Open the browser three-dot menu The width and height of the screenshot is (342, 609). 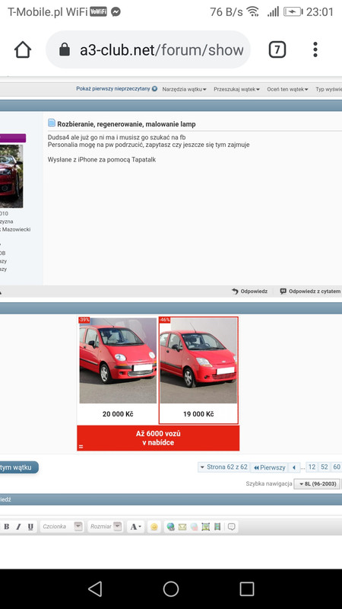[315, 49]
